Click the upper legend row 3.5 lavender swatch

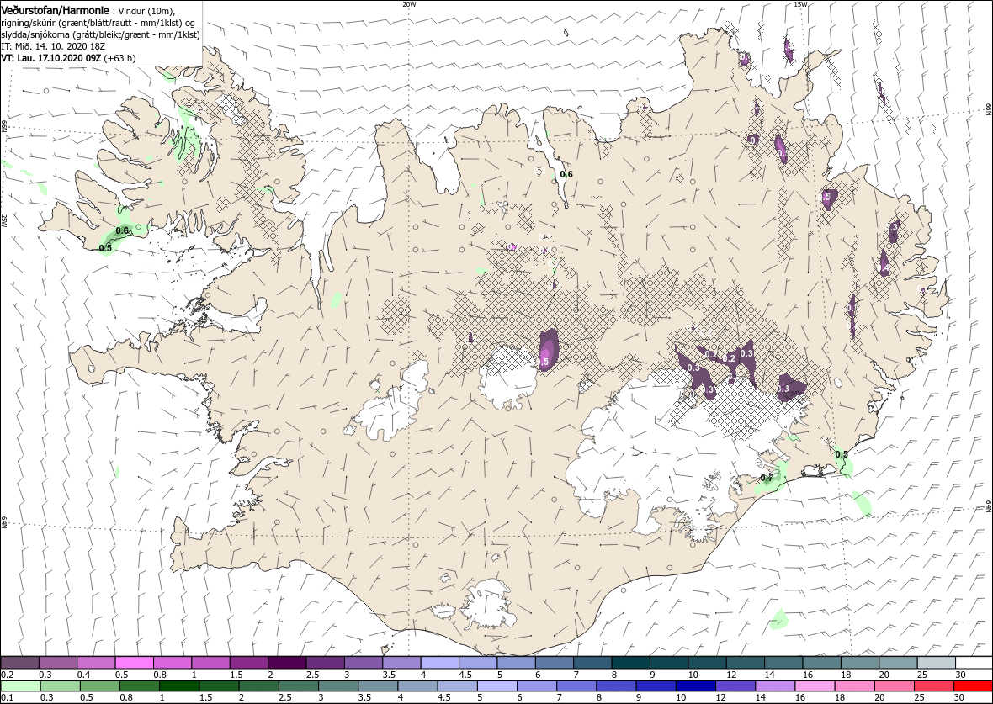click(x=401, y=662)
